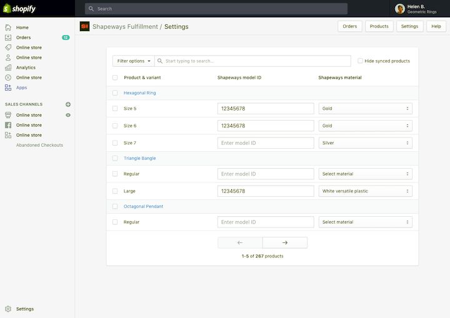Click the Settings gear icon in sidebar
This screenshot has width=450, height=318.
[8, 309]
